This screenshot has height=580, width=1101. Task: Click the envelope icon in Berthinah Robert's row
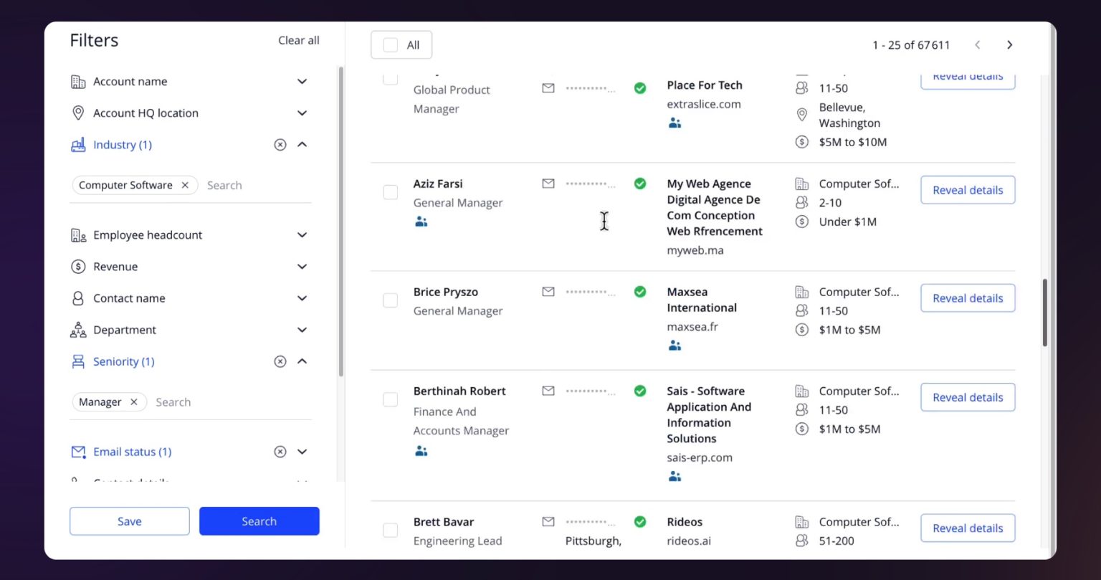point(548,391)
